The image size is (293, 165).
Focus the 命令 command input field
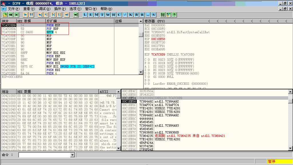pos(45,155)
